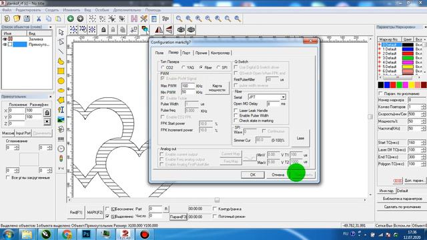427x240 pixels.
Task: Adjust Мощность % spinner
Action: coord(423,121)
